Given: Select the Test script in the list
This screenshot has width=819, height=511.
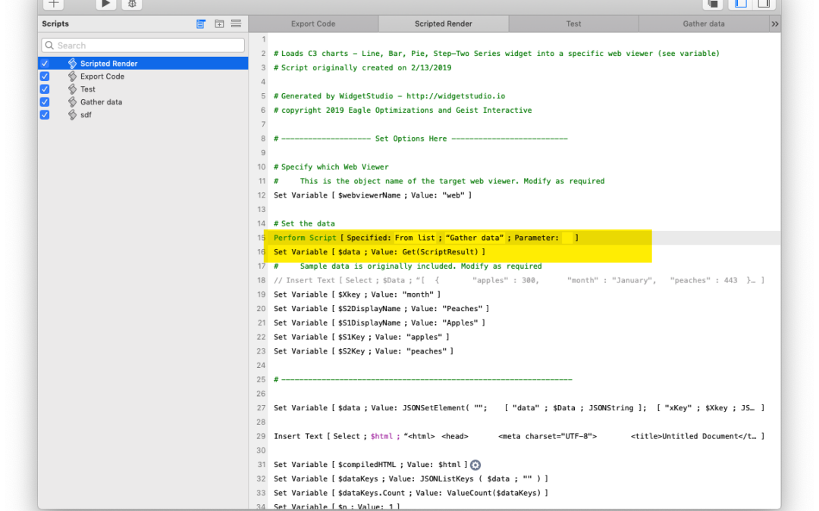Looking at the screenshot, I should coord(143,89).
